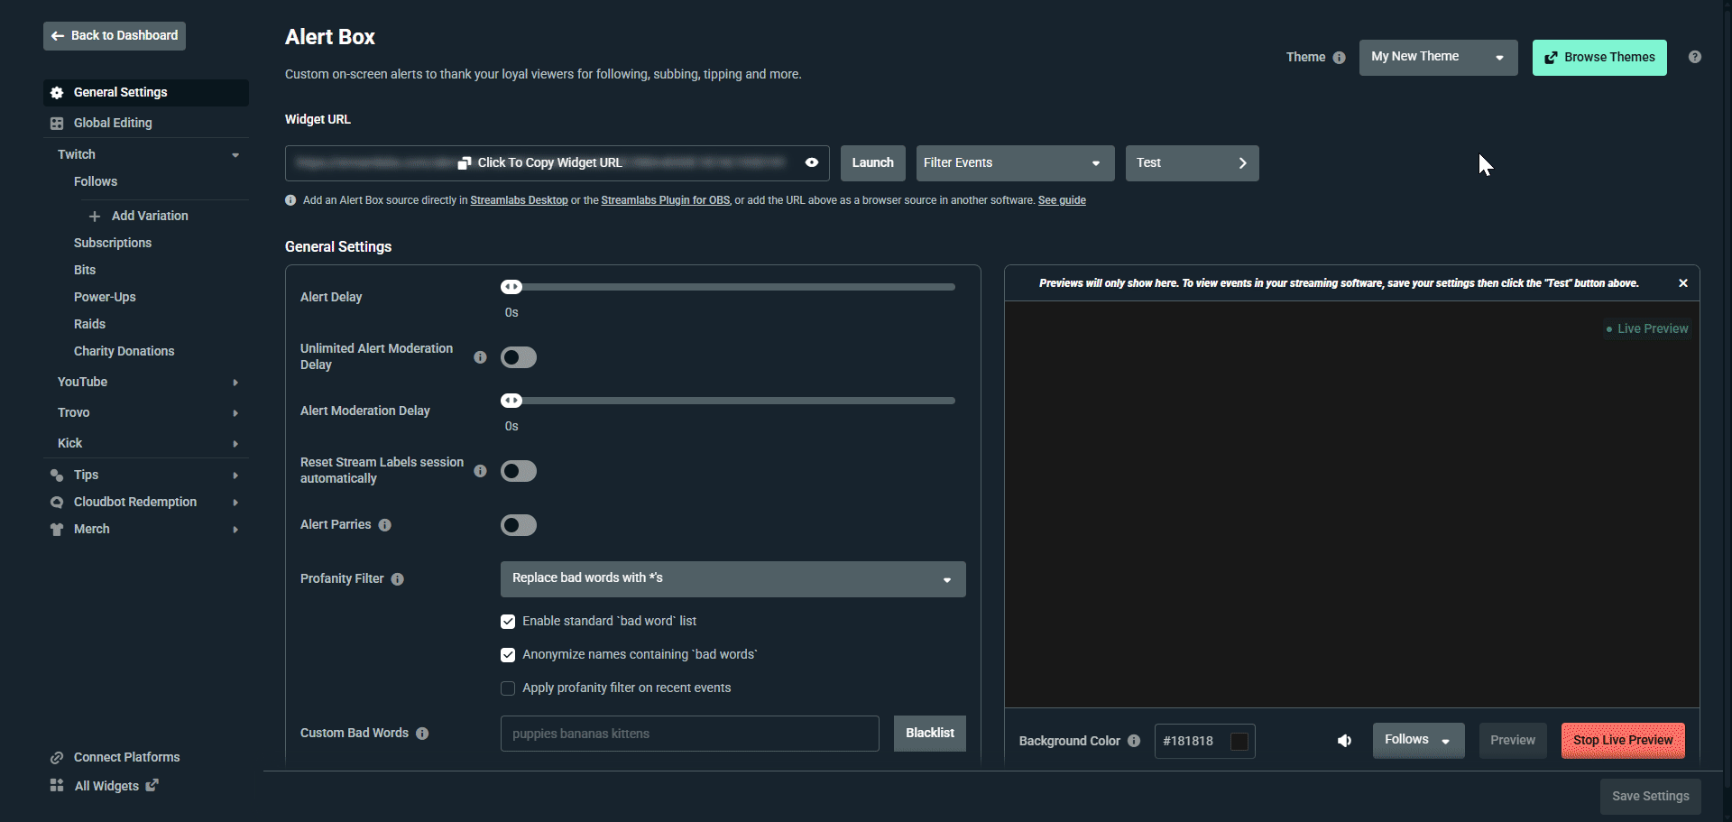Click the Blacklist button
1732x822 pixels.
click(x=929, y=734)
